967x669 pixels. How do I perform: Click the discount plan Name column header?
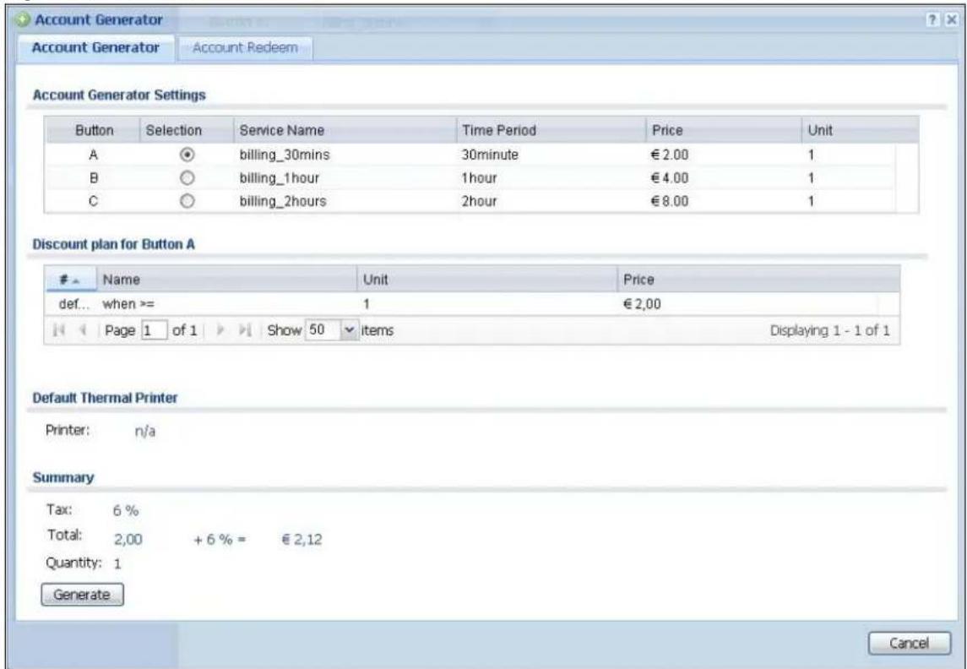point(227,280)
